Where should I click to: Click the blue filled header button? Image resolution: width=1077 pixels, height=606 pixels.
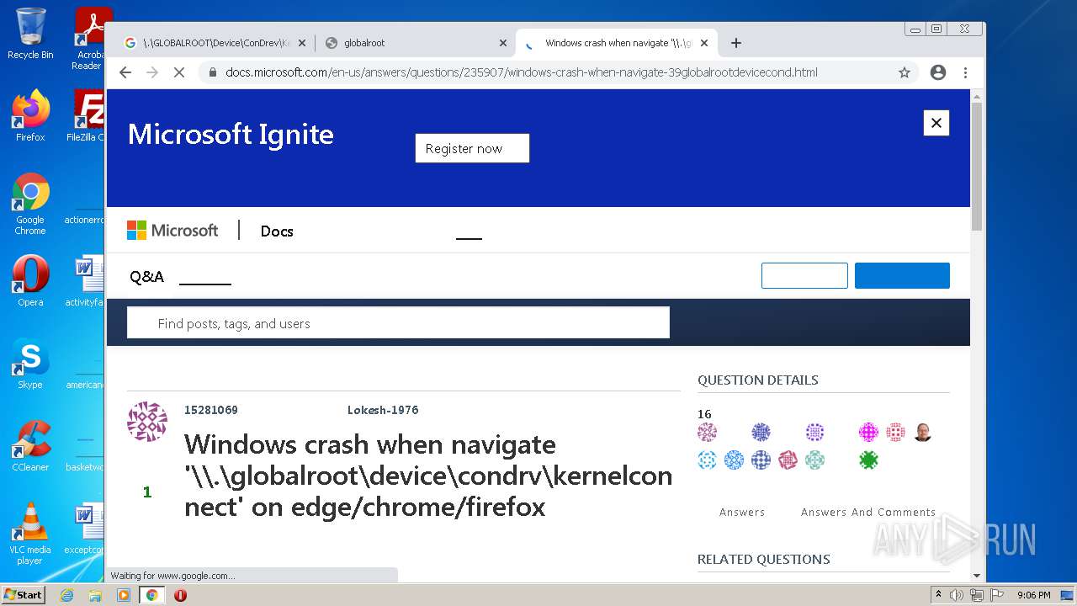(902, 275)
